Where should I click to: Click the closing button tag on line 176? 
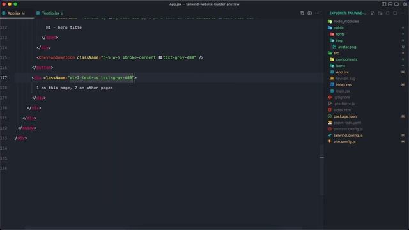(x=43, y=68)
